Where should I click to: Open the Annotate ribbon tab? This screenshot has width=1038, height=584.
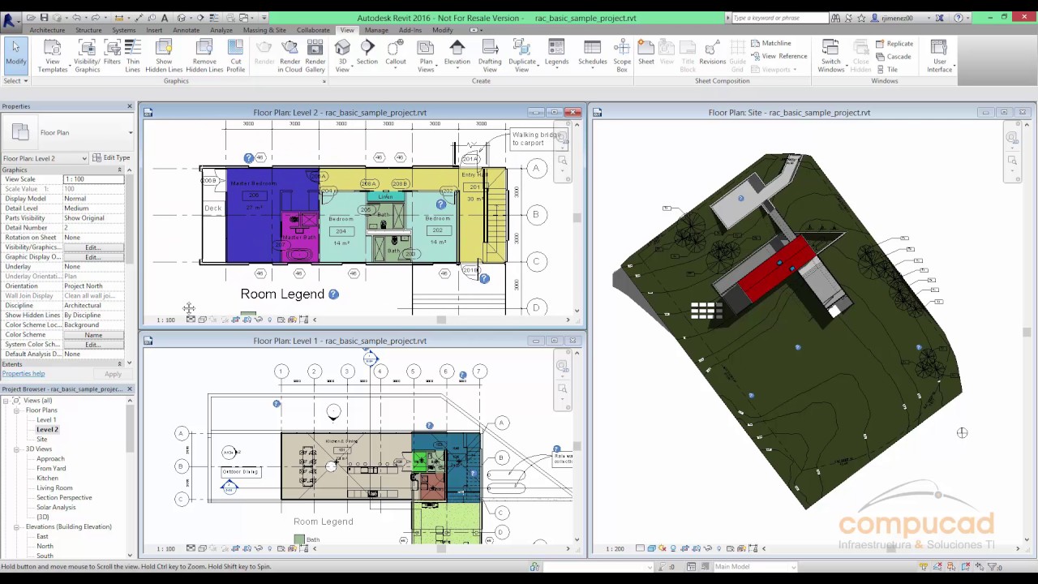(x=186, y=30)
